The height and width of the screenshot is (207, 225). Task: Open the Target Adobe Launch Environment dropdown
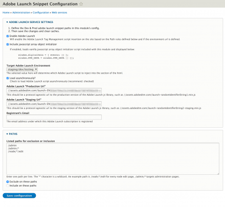point(22,70)
